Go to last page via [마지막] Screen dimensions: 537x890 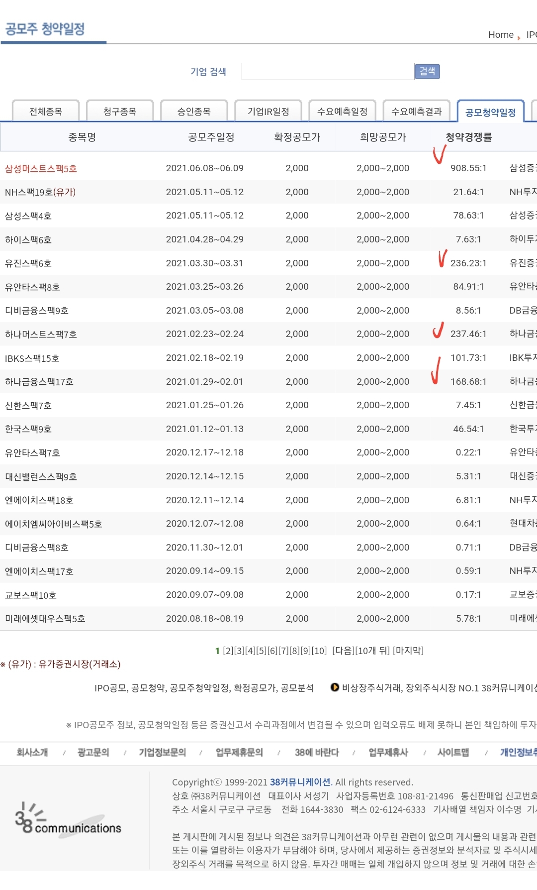pyautogui.click(x=408, y=651)
